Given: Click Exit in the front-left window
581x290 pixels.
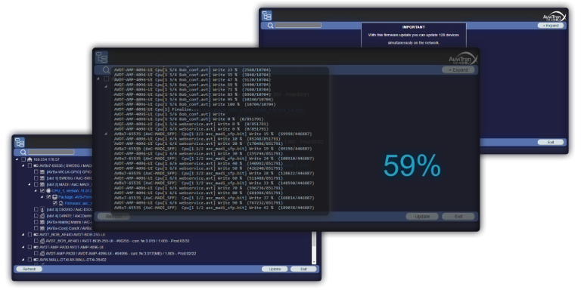Looking at the screenshot, I should pos(303,269).
